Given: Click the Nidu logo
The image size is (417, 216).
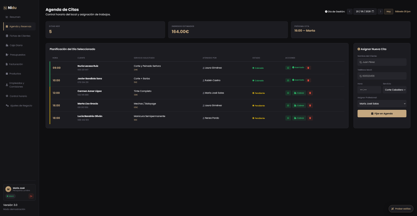Looking at the screenshot, I should pyautogui.click(x=10, y=7).
